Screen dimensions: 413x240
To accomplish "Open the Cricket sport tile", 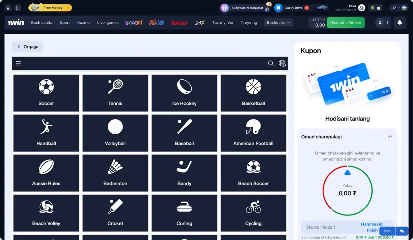I will click(x=115, y=213).
